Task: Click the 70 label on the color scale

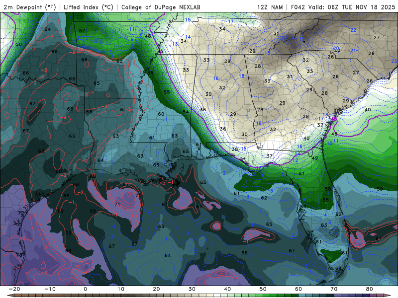Action: [x=334, y=289]
